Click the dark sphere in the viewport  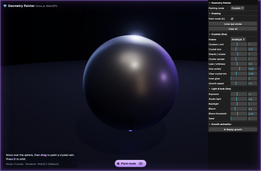click(x=130, y=83)
